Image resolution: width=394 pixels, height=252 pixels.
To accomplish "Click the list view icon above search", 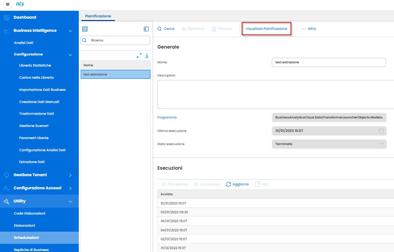I will click(x=85, y=29).
